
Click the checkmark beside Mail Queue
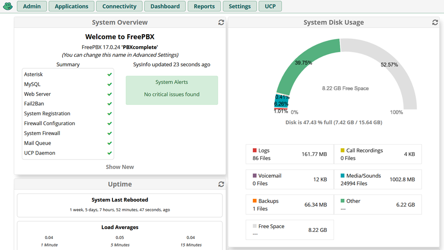(x=110, y=143)
